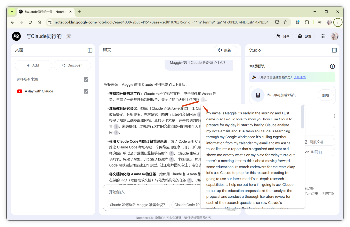Click the browser address bar URL

(x=163, y=22)
